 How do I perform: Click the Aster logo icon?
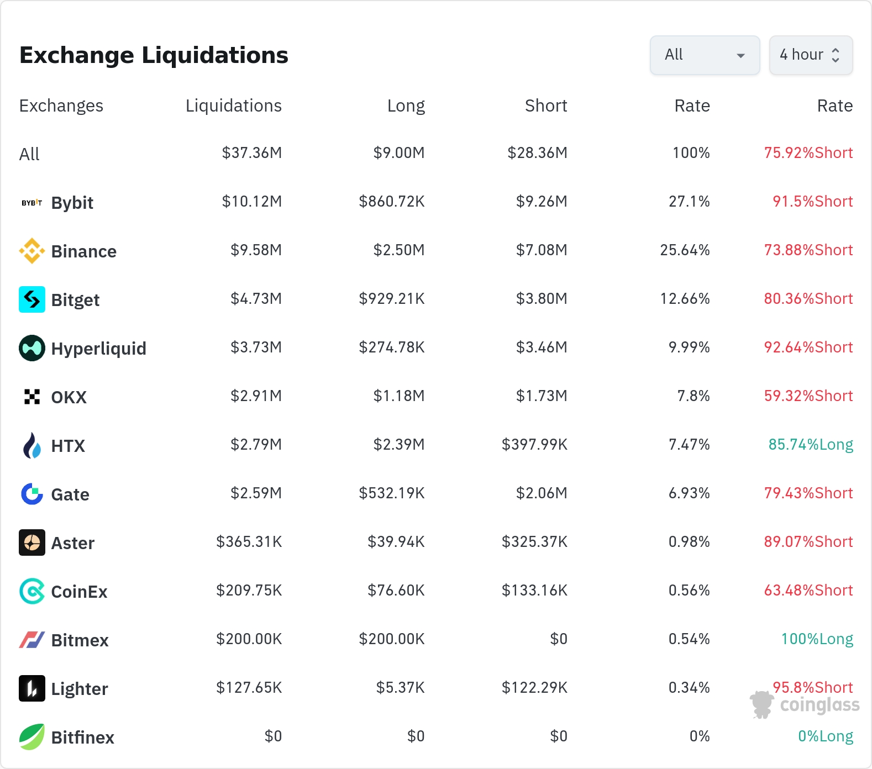(32, 542)
